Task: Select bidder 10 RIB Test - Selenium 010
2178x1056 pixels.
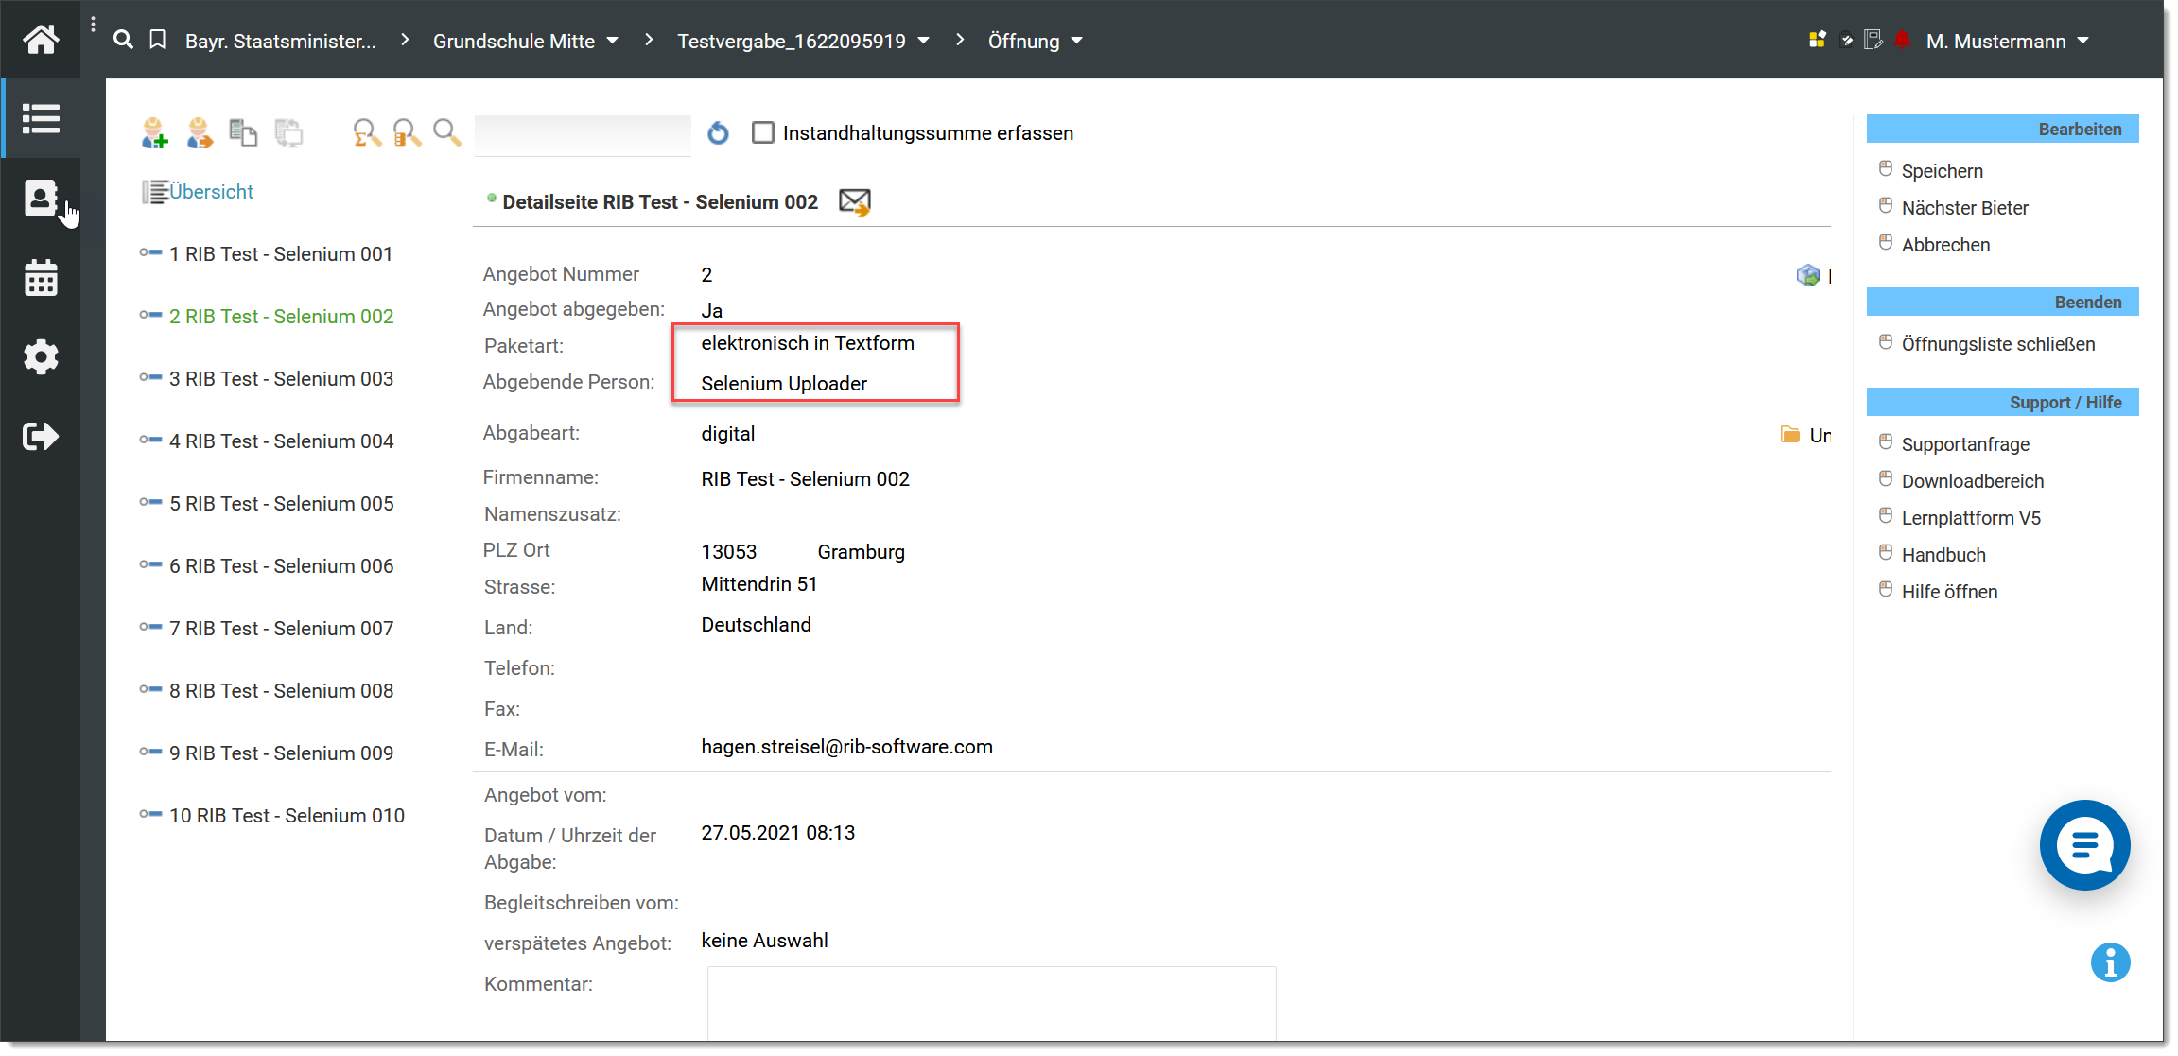Action: tap(287, 816)
